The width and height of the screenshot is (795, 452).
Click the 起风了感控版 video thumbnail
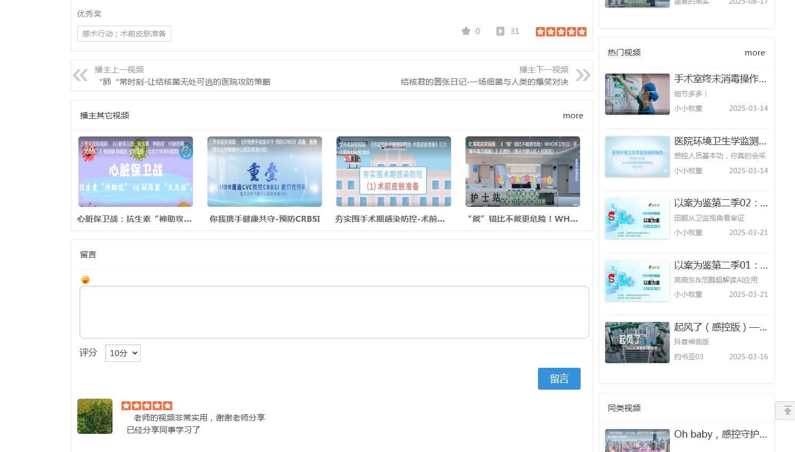point(637,342)
